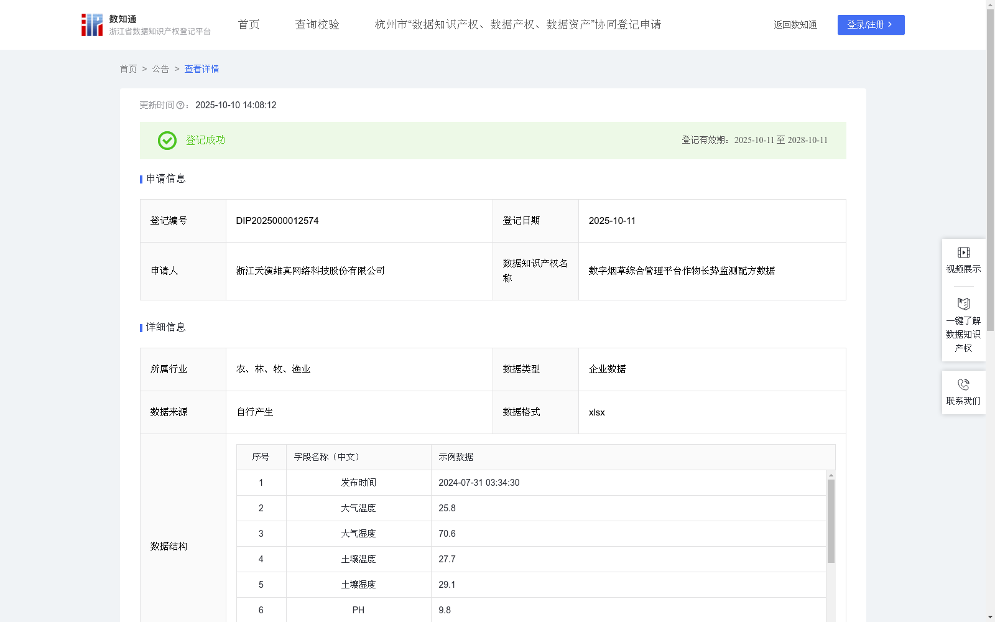The width and height of the screenshot is (995, 622).
Task: Click the 土壤温度 field name
Action: click(x=358, y=559)
